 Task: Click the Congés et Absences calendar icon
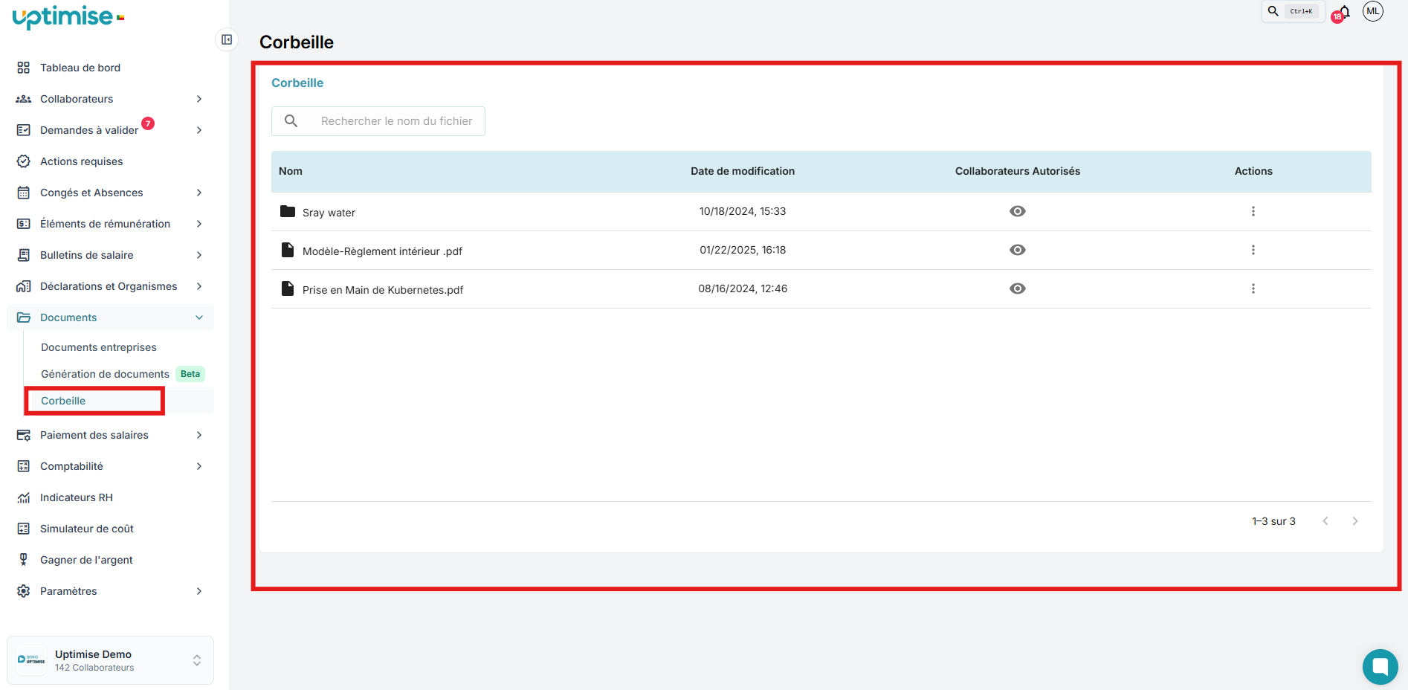[x=24, y=193]
